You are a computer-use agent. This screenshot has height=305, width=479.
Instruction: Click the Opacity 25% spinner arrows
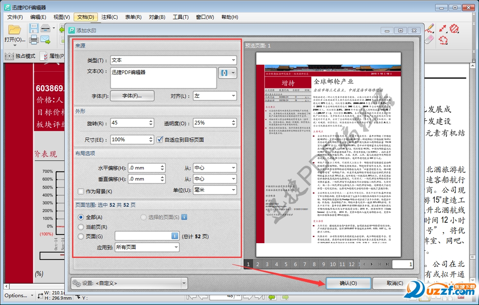(x=234, y=123)
